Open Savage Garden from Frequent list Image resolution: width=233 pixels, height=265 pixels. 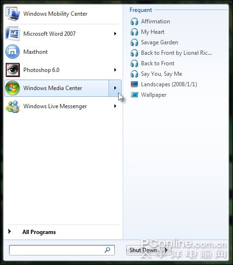pos(160,42)
